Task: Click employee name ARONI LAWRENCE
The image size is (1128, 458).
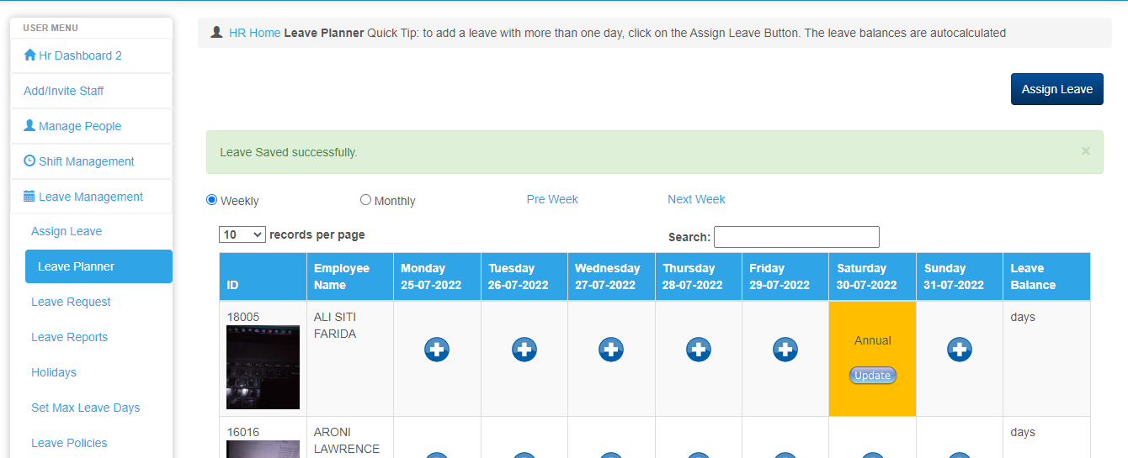Action: [x=347, y=440]
